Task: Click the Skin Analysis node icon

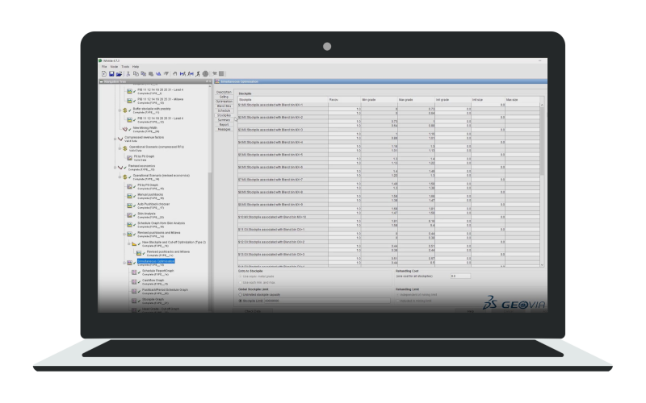Action: [129, 214]
